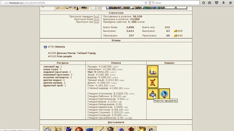Open clan Долина Магов: Тайный Город
The width and height of the screenshot is (234, 131).
(x=76, y=53)
